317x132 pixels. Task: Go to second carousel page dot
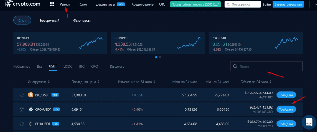click(160, 57)
